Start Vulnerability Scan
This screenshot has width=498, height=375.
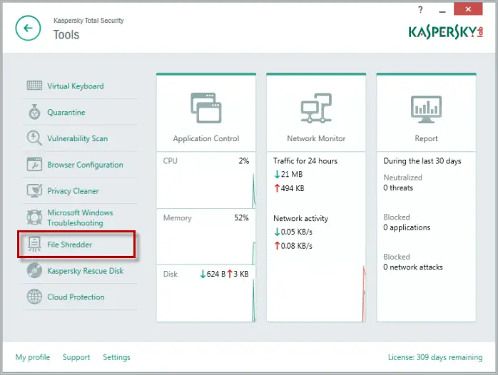tap(78, 138)
